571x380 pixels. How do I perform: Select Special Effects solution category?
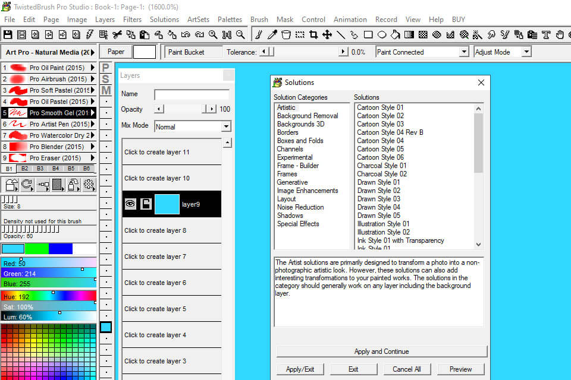coord(298,224)
